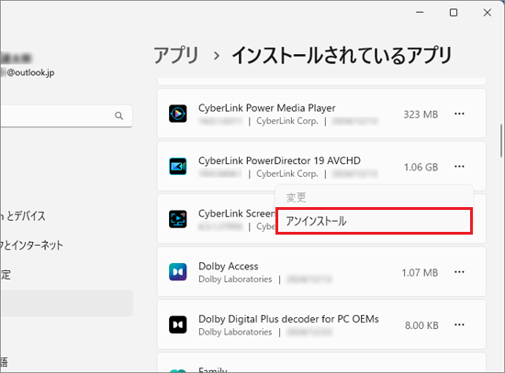Image resolution: width=505 pixels, height=373 pixels.
Task: Click the 323 MB size value
Action: tap(421, 115)
